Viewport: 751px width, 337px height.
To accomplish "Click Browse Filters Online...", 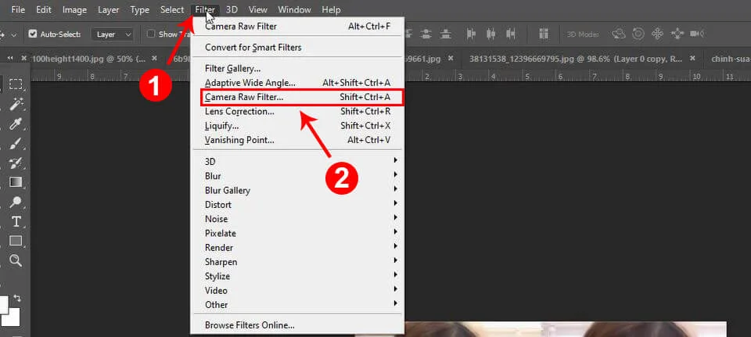I will 297,325.
